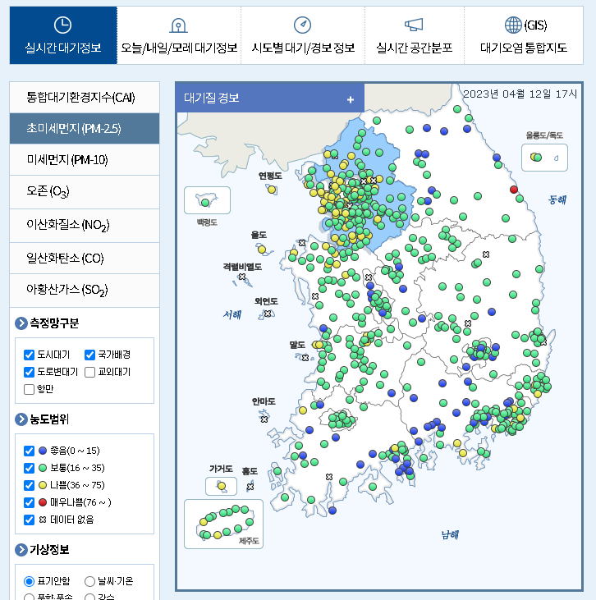Click the 안마도 no-data marker

coord(264,419)
